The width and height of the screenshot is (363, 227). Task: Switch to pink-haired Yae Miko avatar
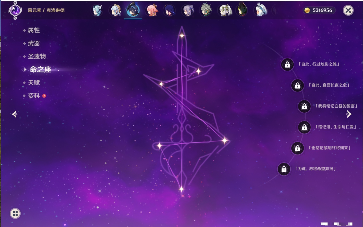coord(152,10)
